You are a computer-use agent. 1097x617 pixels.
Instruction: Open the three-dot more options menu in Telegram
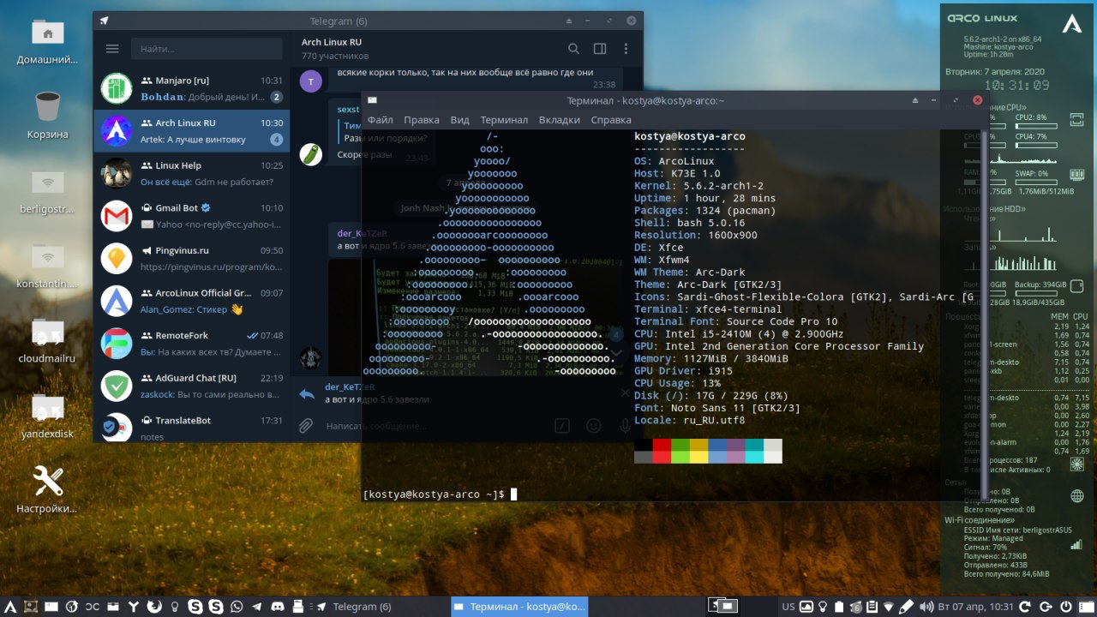point(626,49)
